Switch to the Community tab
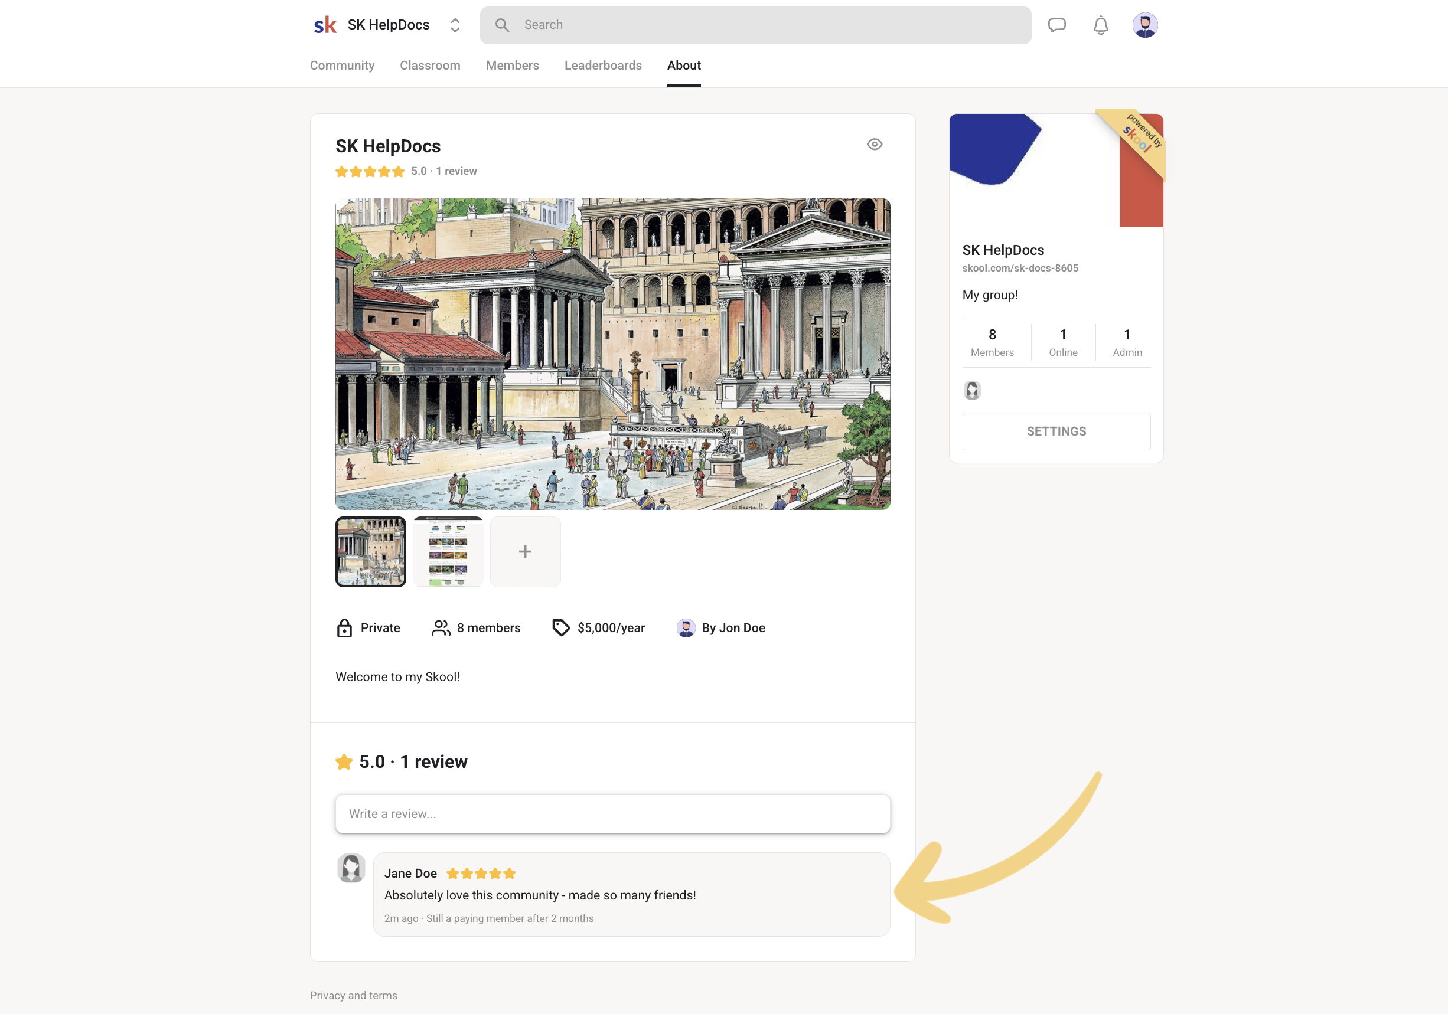 (x=342, y=66)
